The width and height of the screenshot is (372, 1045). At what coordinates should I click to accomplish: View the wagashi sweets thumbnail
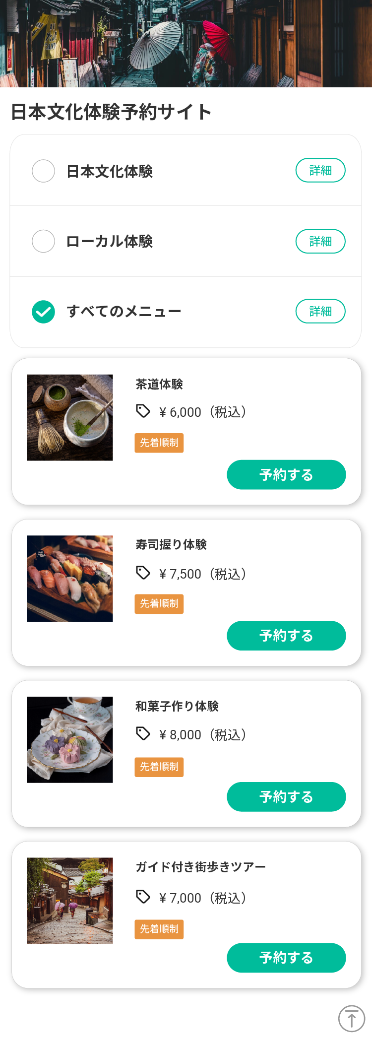[70, 740]
